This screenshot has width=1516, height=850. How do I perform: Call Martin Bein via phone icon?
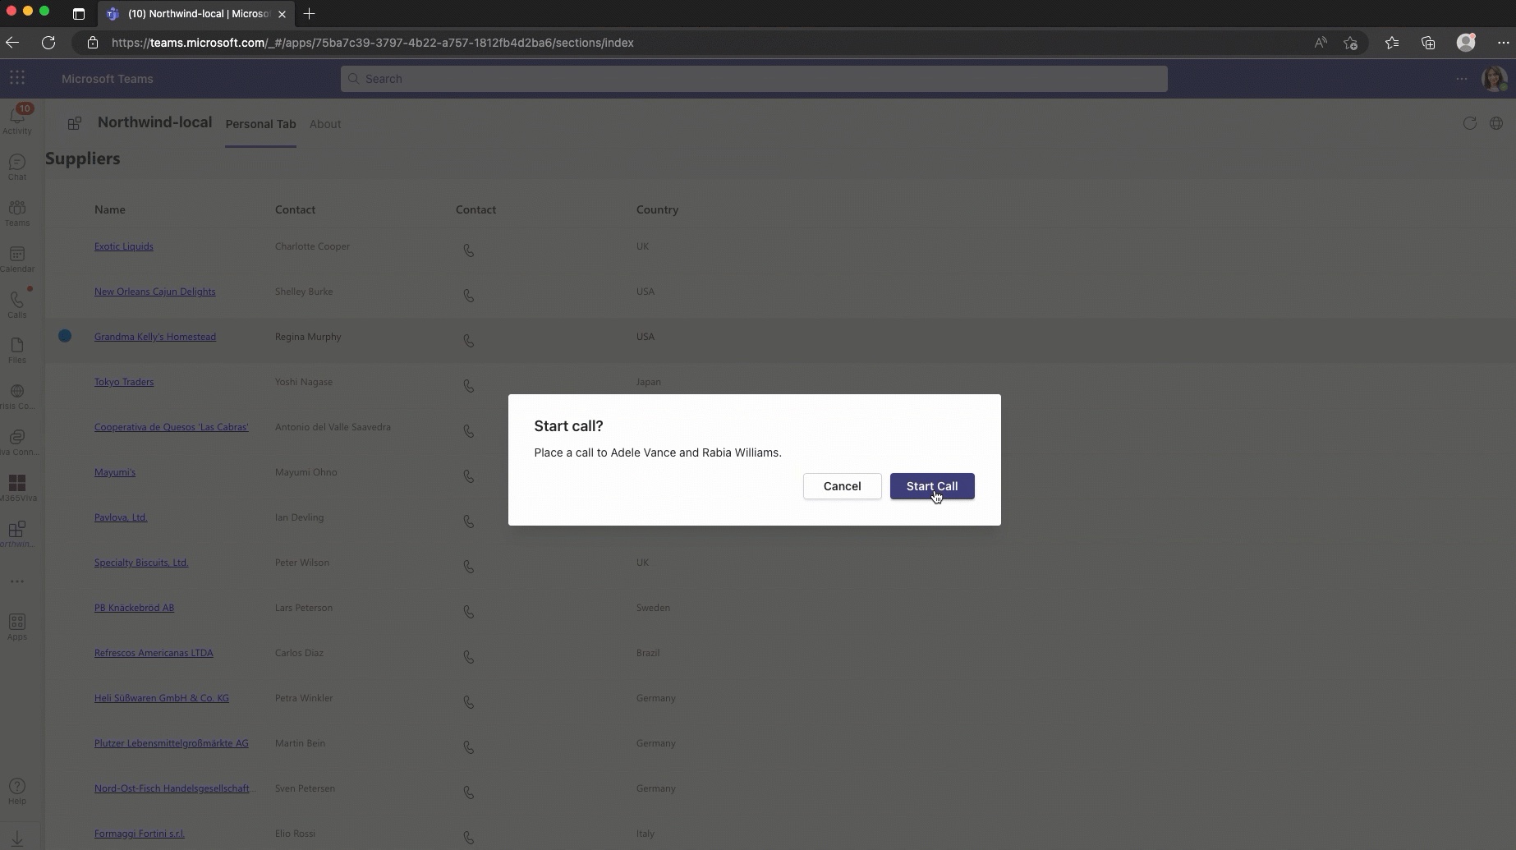click(469, 747)
